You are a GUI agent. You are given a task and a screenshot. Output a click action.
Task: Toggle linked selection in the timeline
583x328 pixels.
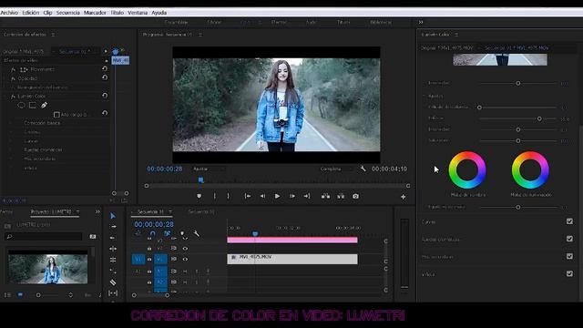point(167,233)
